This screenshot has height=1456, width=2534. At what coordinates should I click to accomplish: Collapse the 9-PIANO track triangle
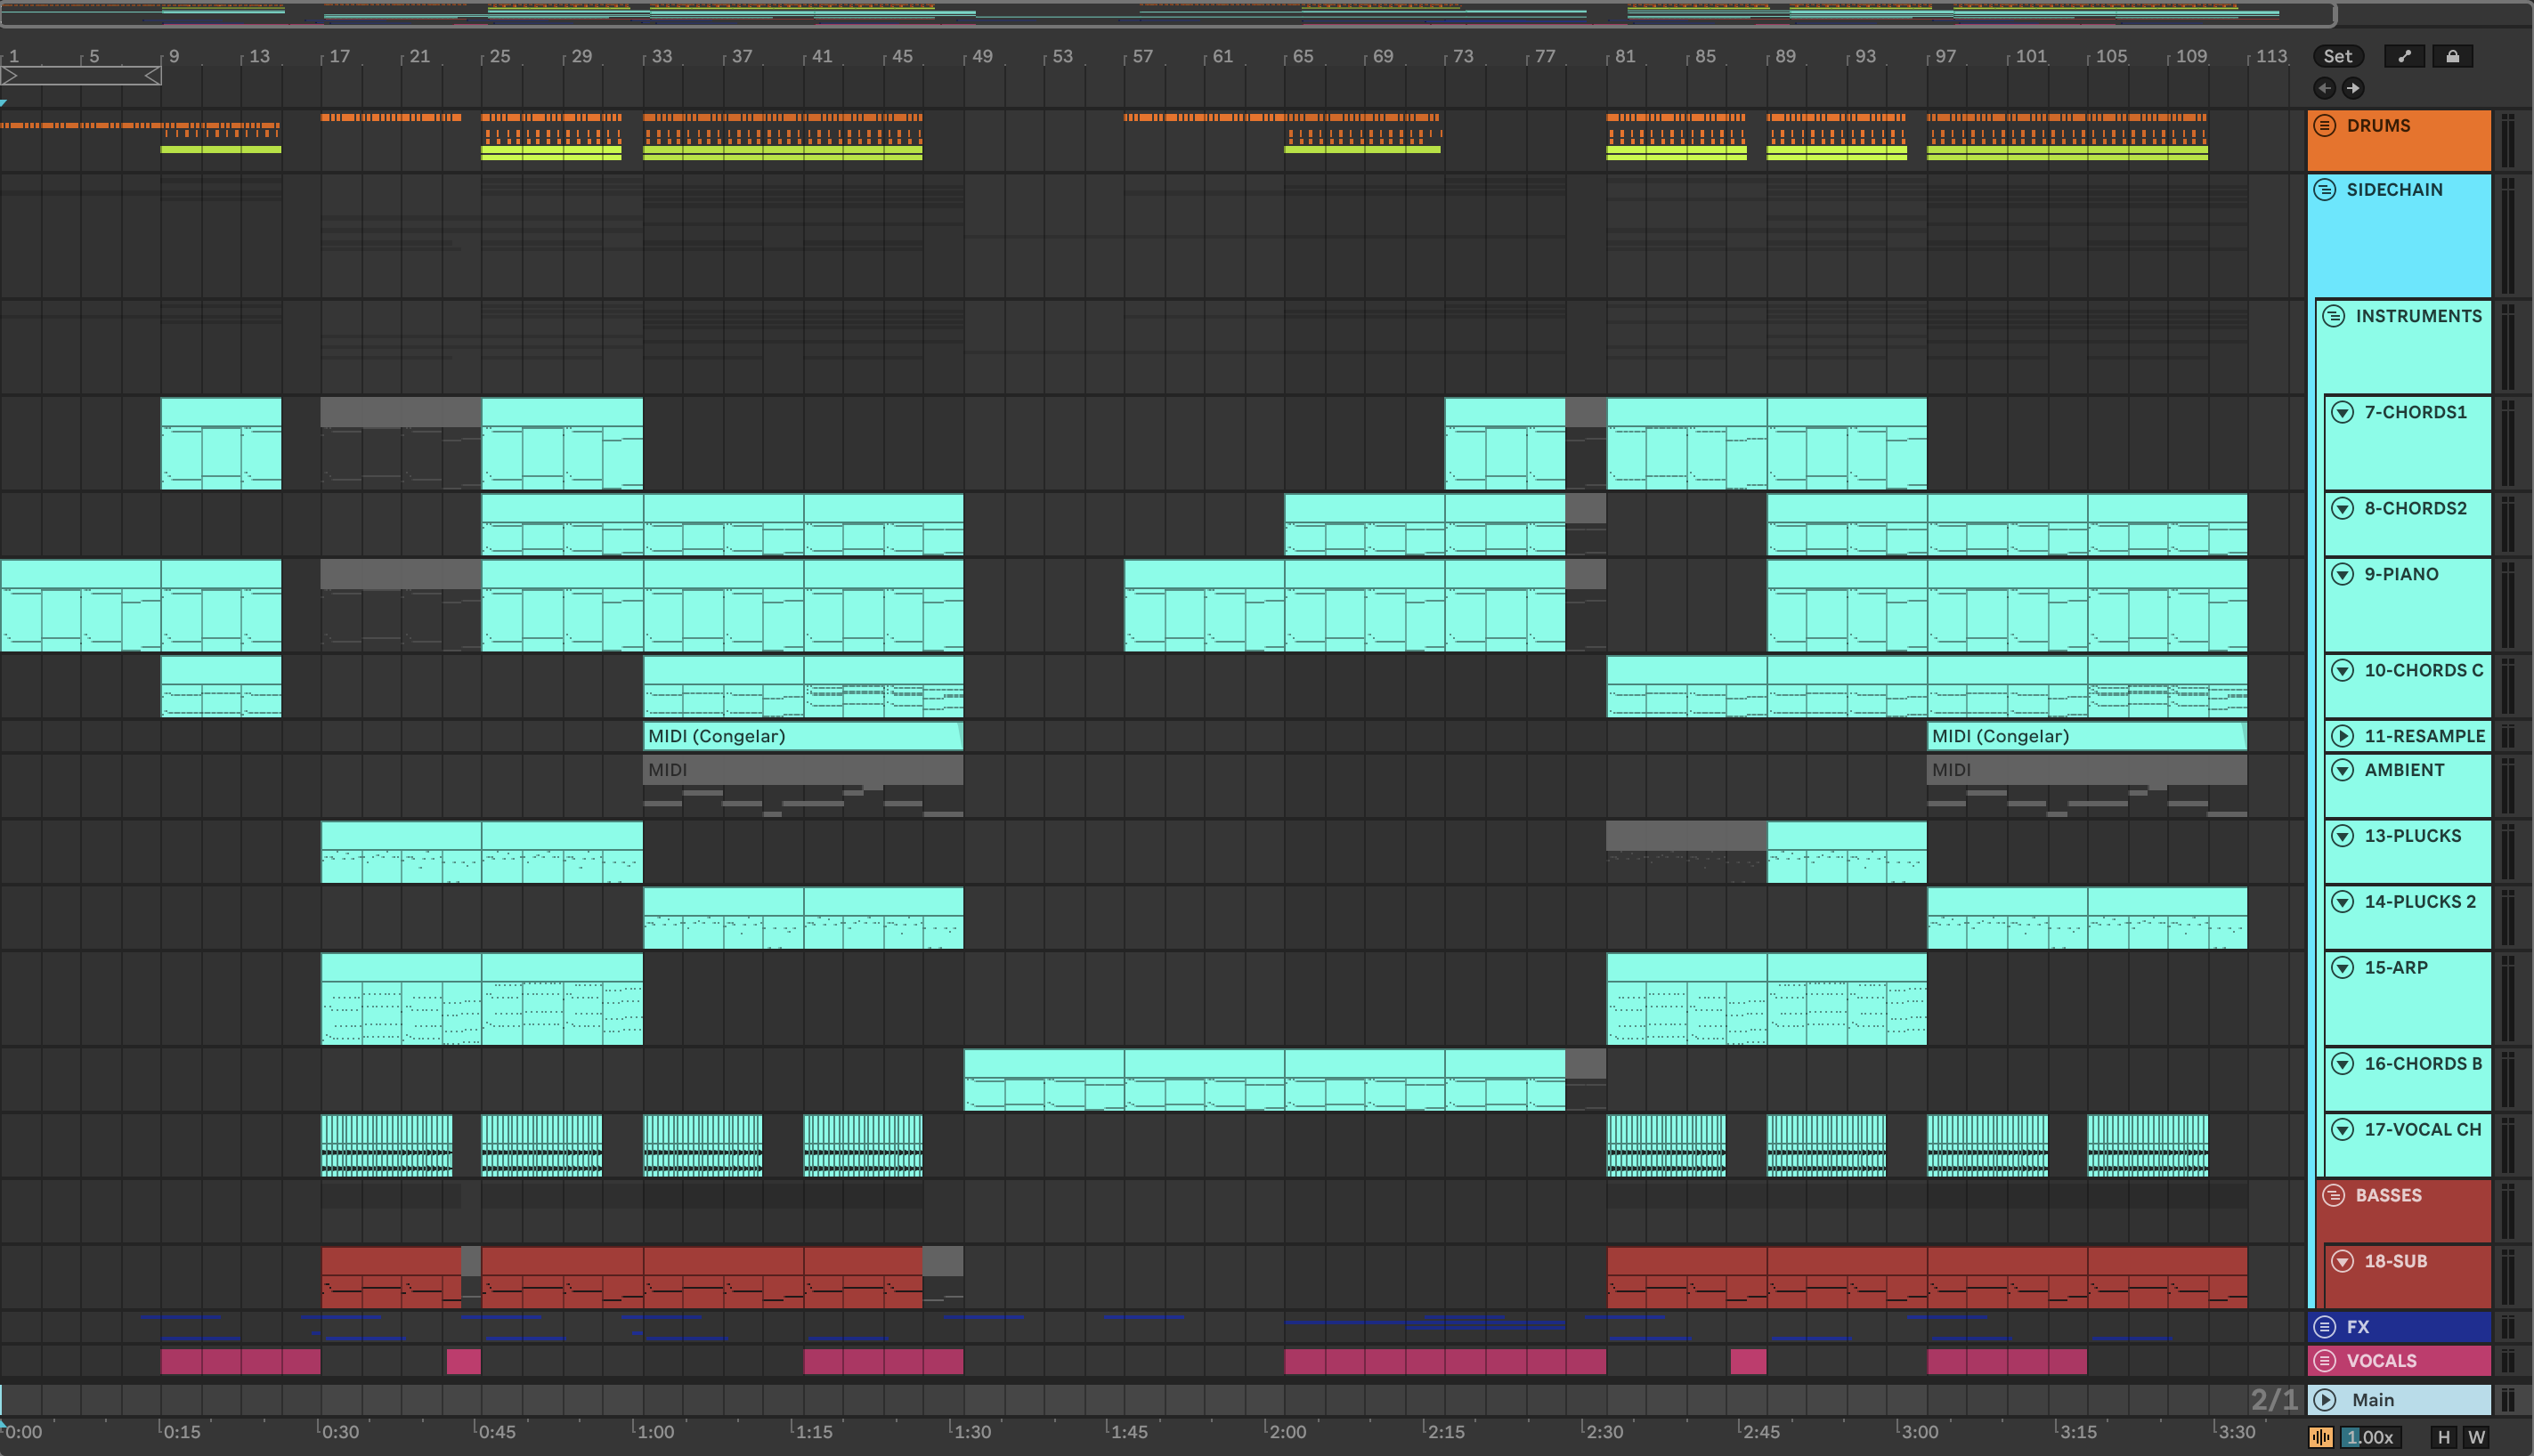point(2342,574)
